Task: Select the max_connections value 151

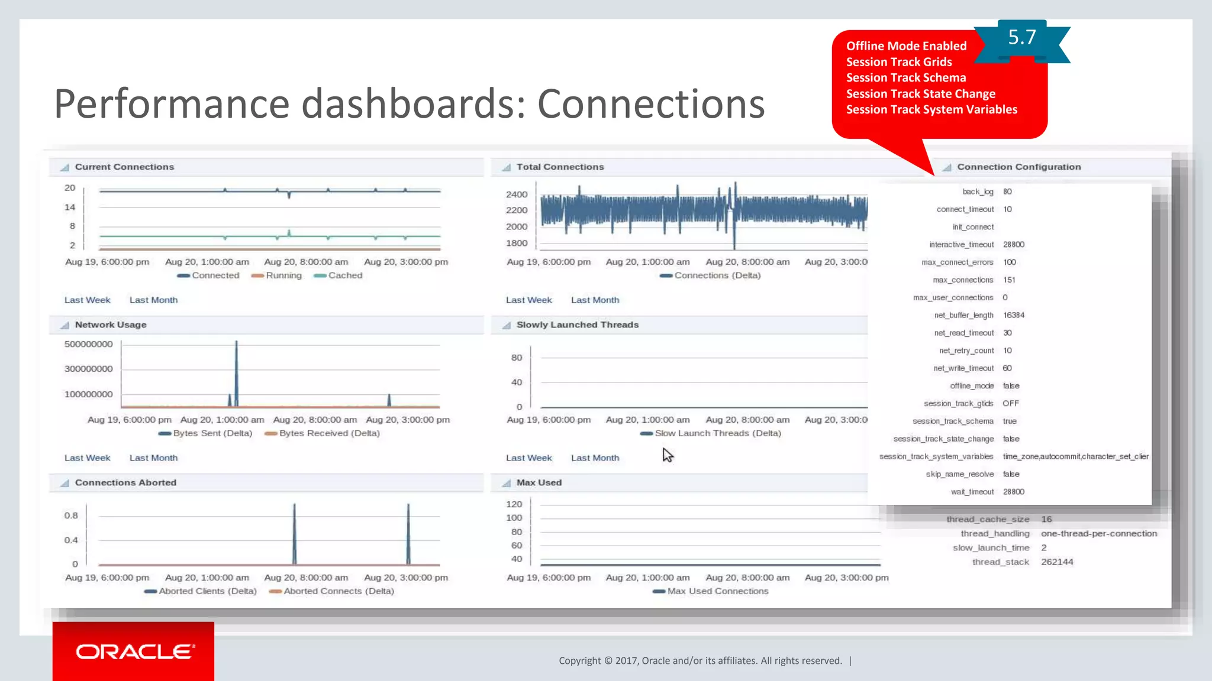Action: tap(1009, 280)
